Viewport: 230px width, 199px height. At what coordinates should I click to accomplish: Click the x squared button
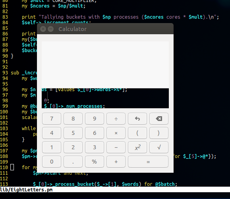coord(137,147)
